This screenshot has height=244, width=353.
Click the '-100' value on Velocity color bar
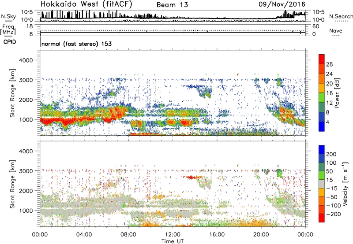click(x=334, y=206)
